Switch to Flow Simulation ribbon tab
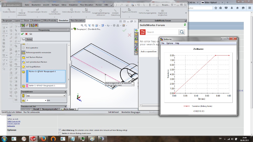The height and width of the screenshot is (142, 253). [77, 21]
